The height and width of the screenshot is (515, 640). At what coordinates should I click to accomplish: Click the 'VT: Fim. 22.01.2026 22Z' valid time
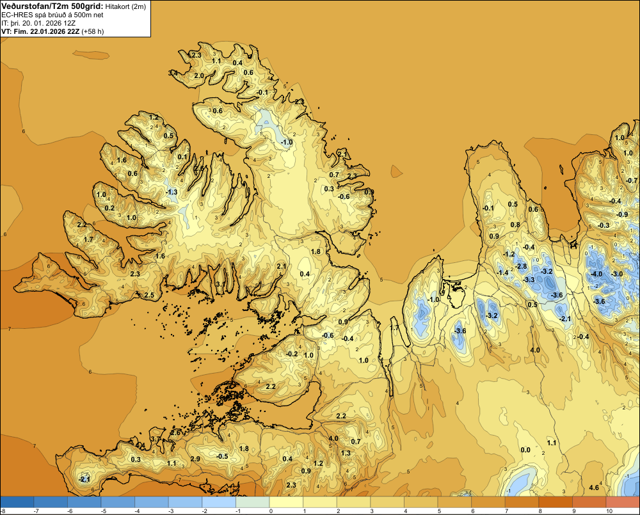click(x=41, y=31)
